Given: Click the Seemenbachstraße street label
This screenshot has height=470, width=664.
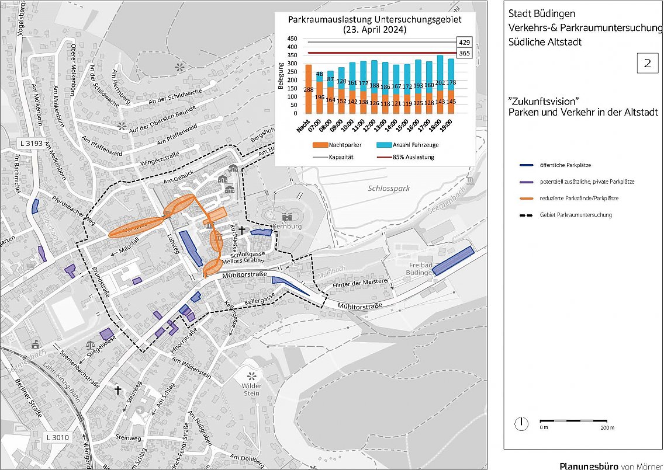Looking at the screenshot, I should pos(79,370).
